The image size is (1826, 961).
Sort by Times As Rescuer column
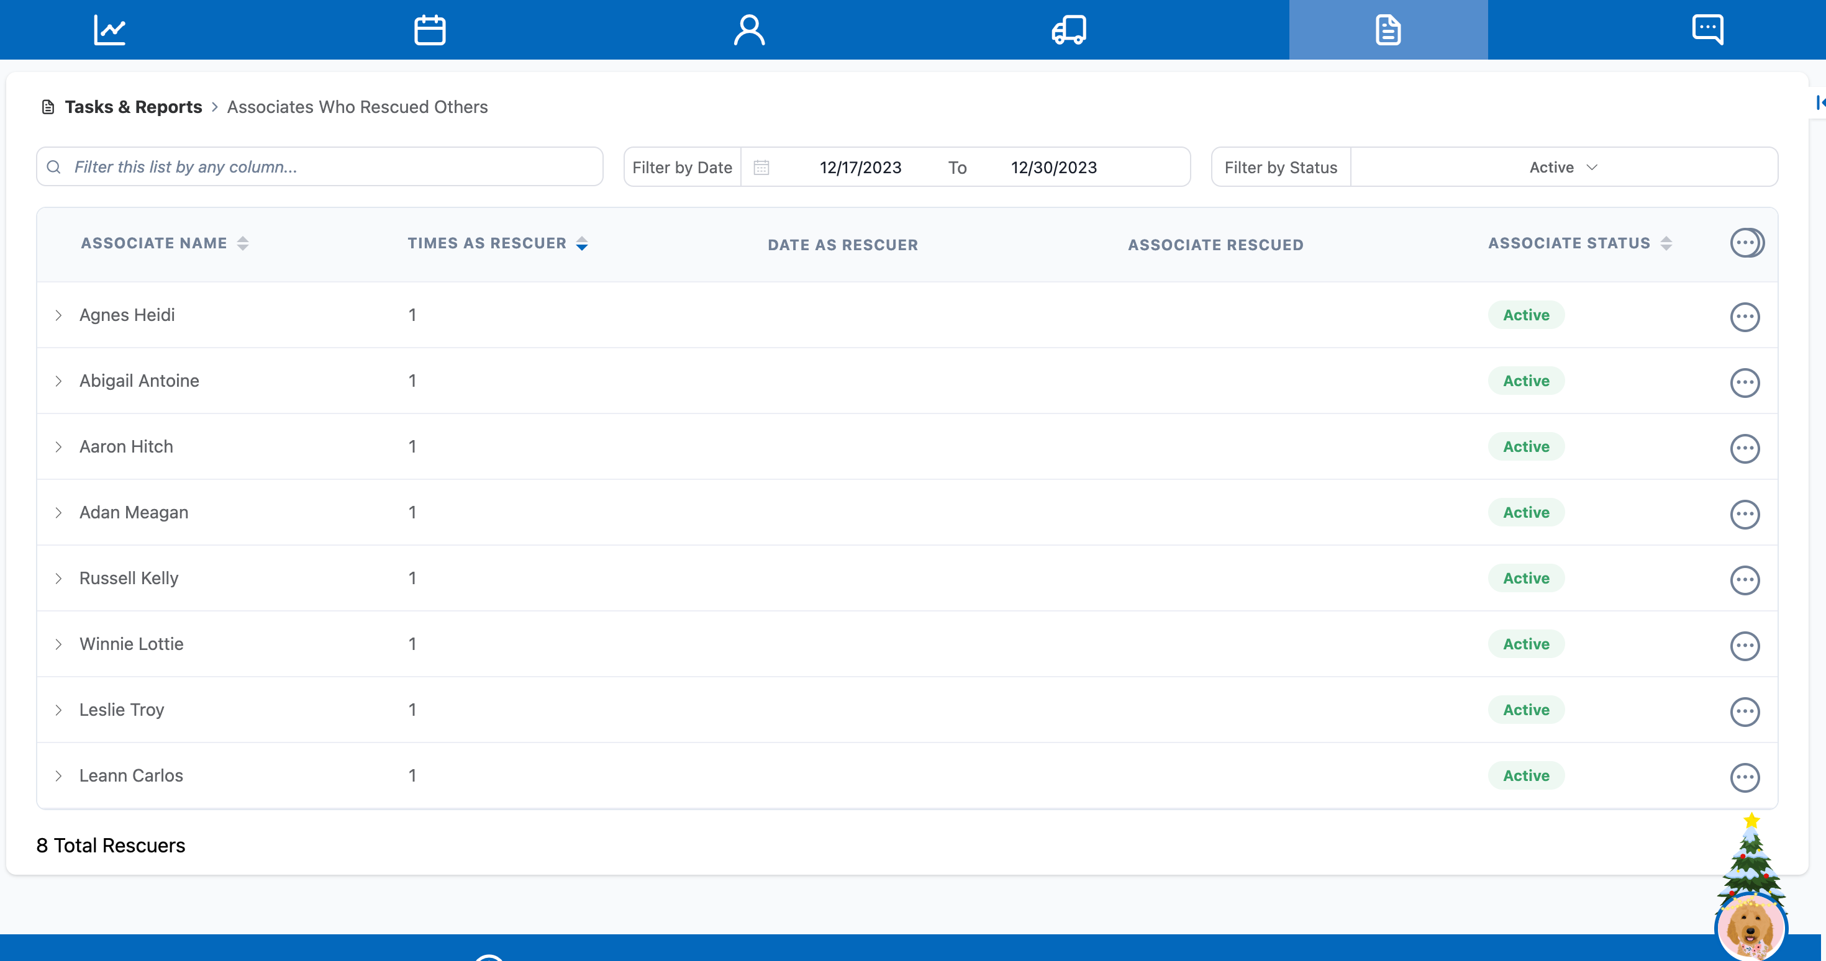582,243
